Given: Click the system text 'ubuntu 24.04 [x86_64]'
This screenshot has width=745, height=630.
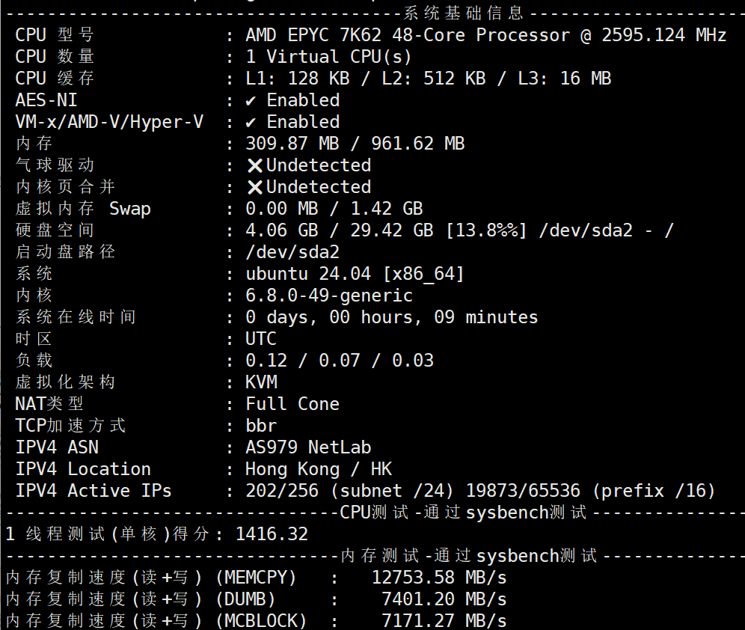Looking at the screenshot, I should (355, 274).
